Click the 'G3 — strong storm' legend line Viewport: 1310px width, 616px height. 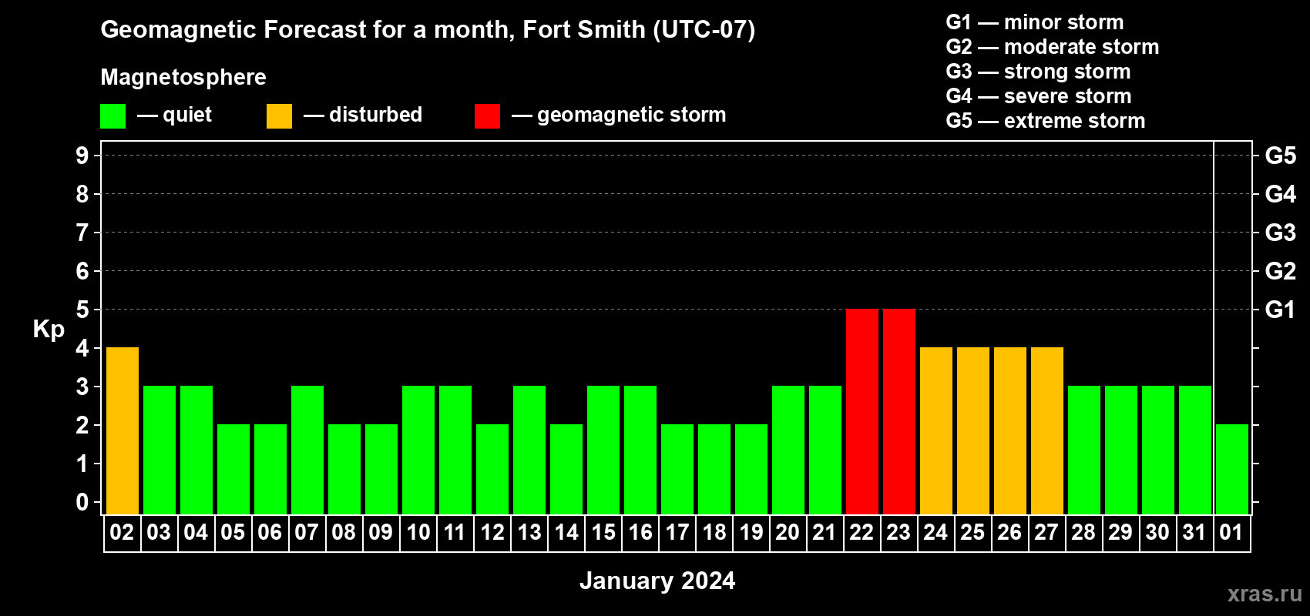[x=1038, y=72]
